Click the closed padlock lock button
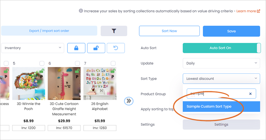 (76, 48)
